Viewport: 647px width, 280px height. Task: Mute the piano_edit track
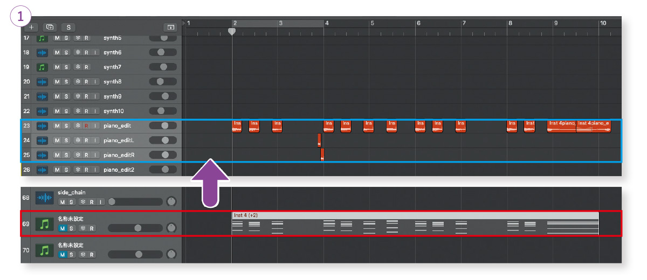click(x=57, y=125)
